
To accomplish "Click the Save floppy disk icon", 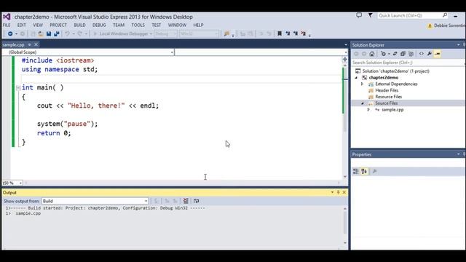I will pyautogui.click(x=49, y=34).
